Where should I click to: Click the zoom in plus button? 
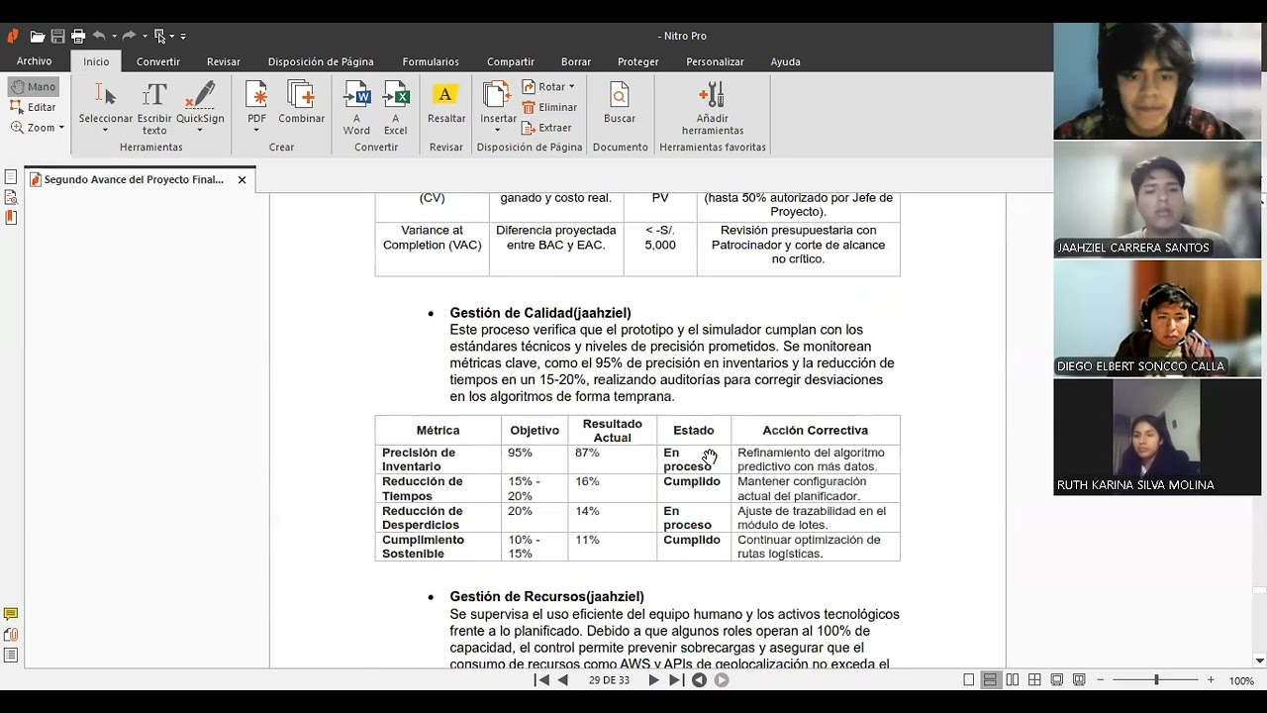pyautogui.click(x=1211, y=680)
